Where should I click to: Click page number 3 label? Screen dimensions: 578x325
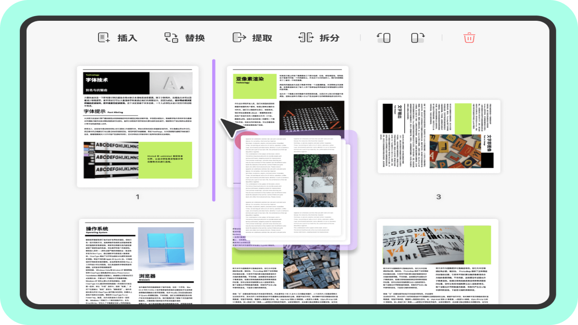438,197
